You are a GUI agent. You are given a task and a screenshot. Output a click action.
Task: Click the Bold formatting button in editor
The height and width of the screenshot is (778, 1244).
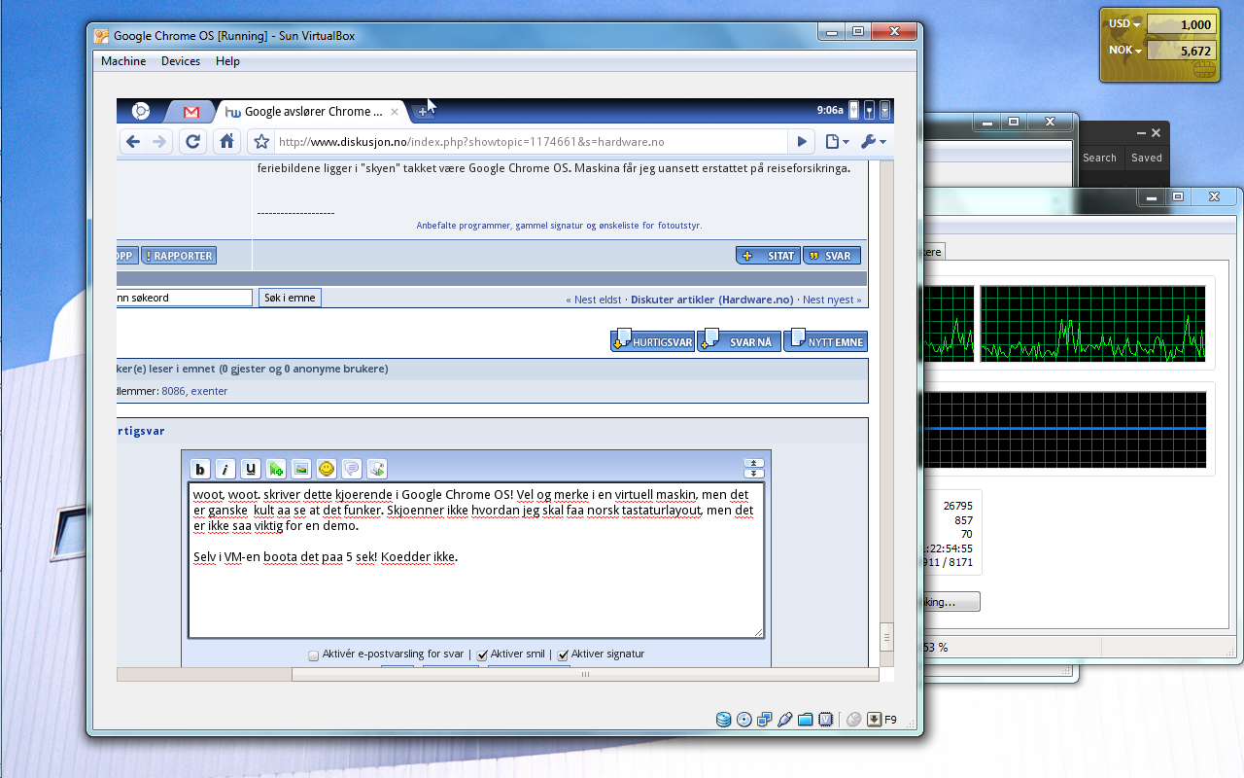click(x=199, y=469)
